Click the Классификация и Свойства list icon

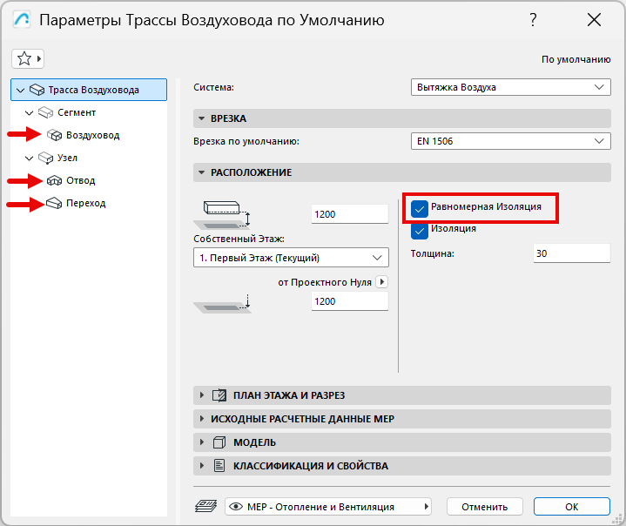click(x=219, y=466)
